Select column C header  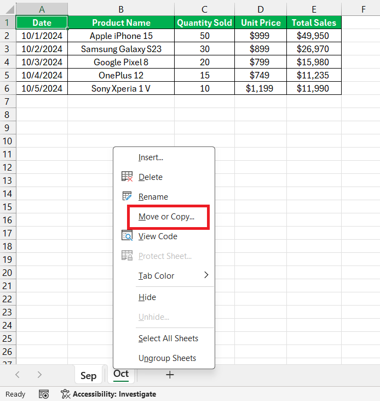coord(204,9)
